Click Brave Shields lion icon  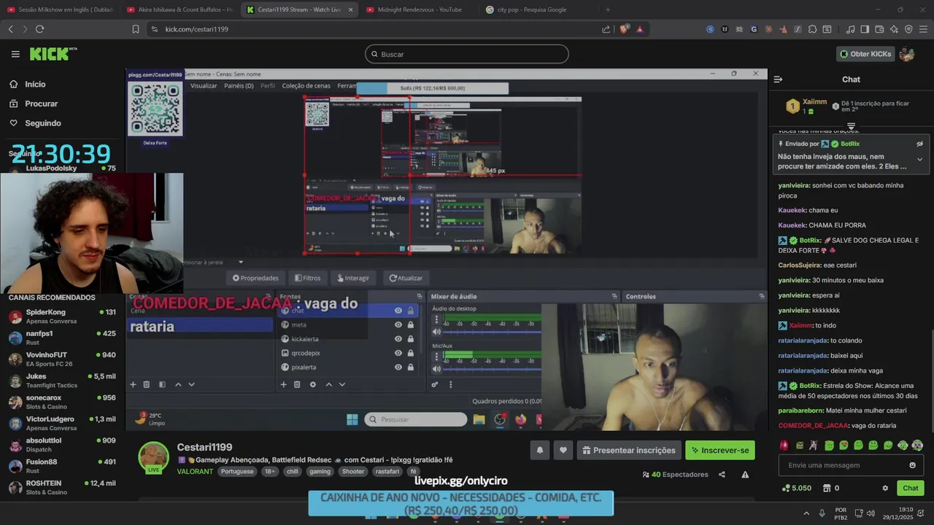click(x=624, y=29)
